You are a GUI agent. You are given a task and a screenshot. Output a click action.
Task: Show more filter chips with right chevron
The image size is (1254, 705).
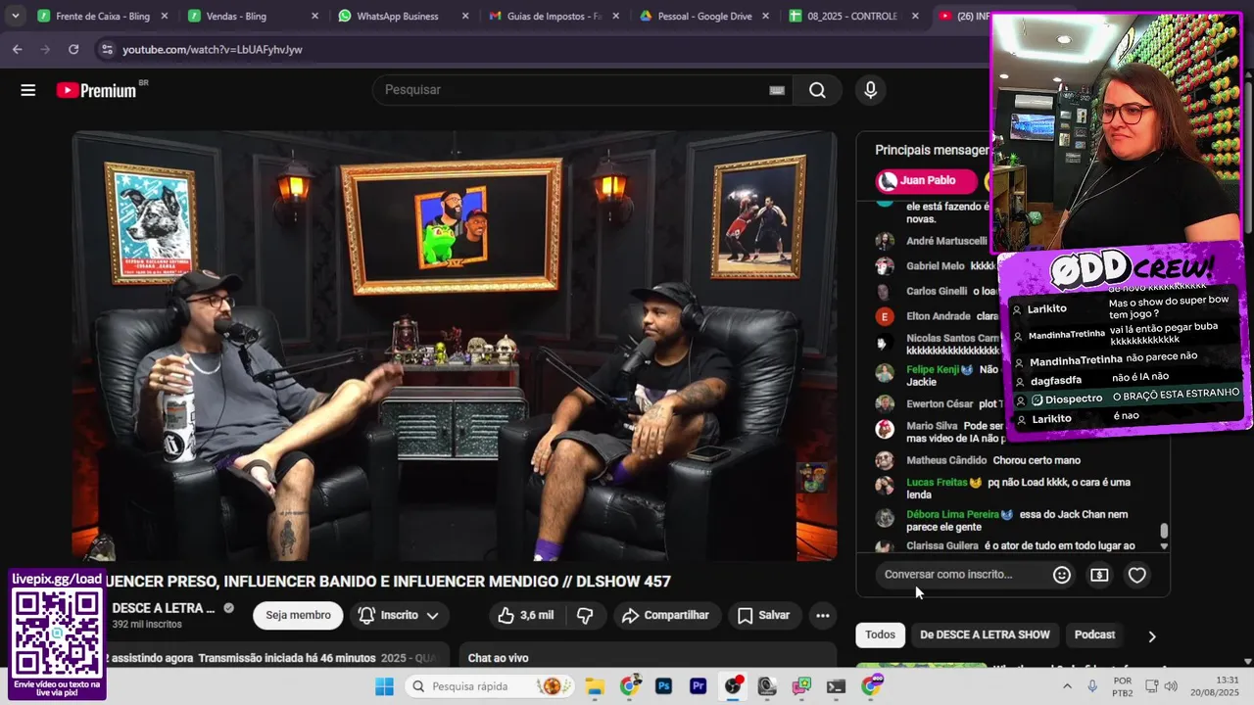coord(1151,635)
